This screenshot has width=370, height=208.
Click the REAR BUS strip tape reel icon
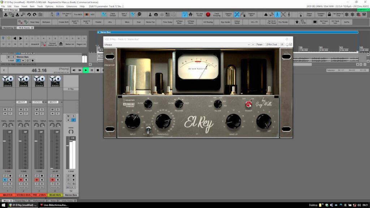(55, 81)
